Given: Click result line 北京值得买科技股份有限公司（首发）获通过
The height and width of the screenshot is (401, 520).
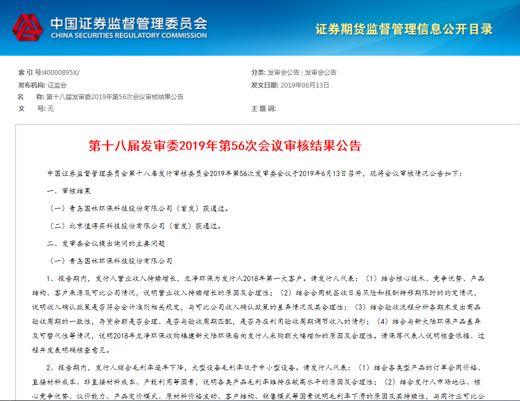Looking at the screenshot, I should (135, 226).
